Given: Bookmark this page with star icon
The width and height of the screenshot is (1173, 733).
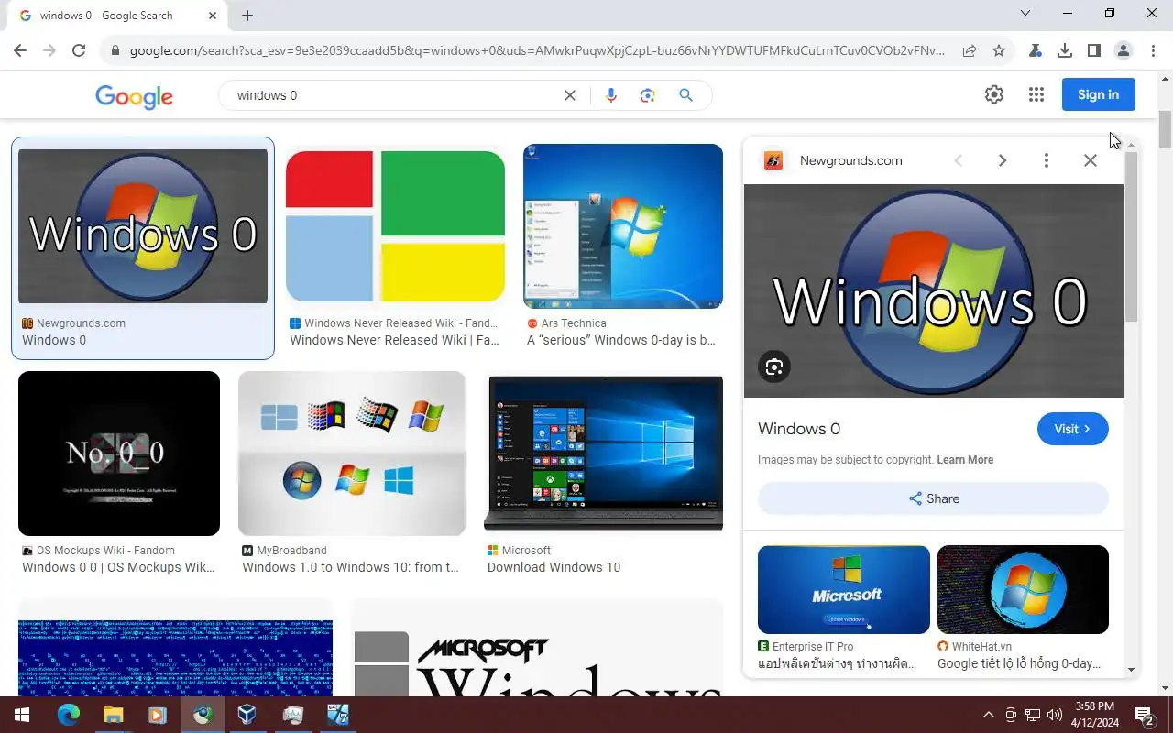Looking at the screenshot, I should tap(999, 51).
